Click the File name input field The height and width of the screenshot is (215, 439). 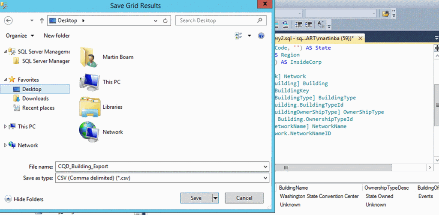coord(159,167)
